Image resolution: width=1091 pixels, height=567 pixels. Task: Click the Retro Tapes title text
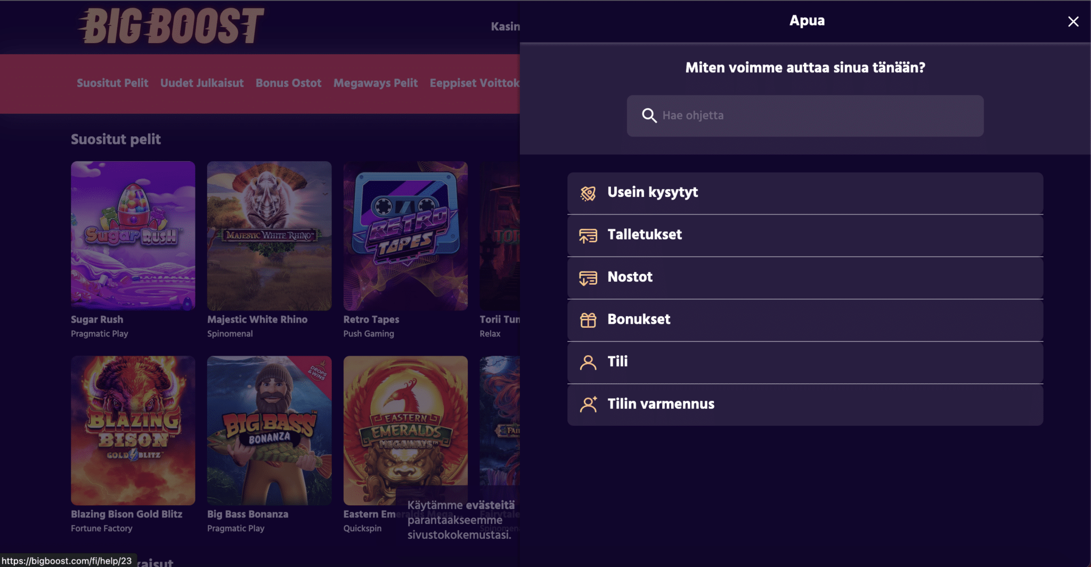371,319
